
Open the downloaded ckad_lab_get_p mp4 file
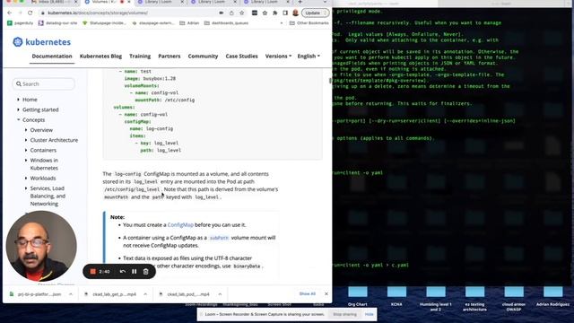click(x=110, y=294)
